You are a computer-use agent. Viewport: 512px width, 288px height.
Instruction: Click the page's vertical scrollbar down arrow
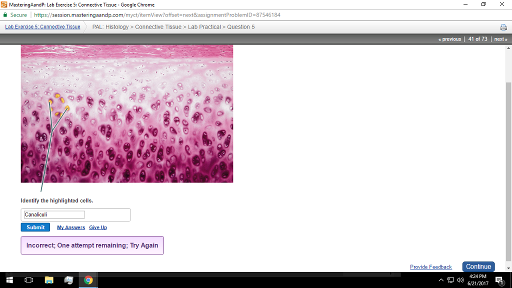[x=508, y=269]
